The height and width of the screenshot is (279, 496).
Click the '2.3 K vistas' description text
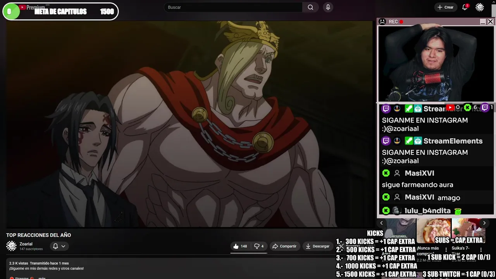pos(19,263)
